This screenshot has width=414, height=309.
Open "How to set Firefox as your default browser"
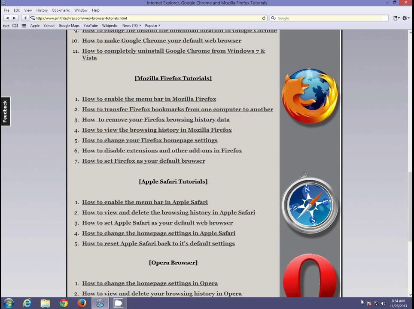click(143, 161)
